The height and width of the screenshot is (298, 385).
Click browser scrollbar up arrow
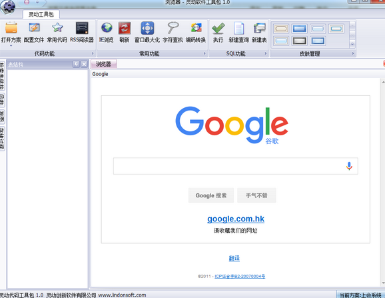point(383,82)
